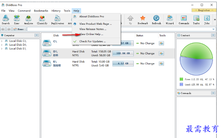Screen dimensions: 221x138
Task: Click 'Total: 10.00 GB' text in E:\ row
Action: click(100, 62)
